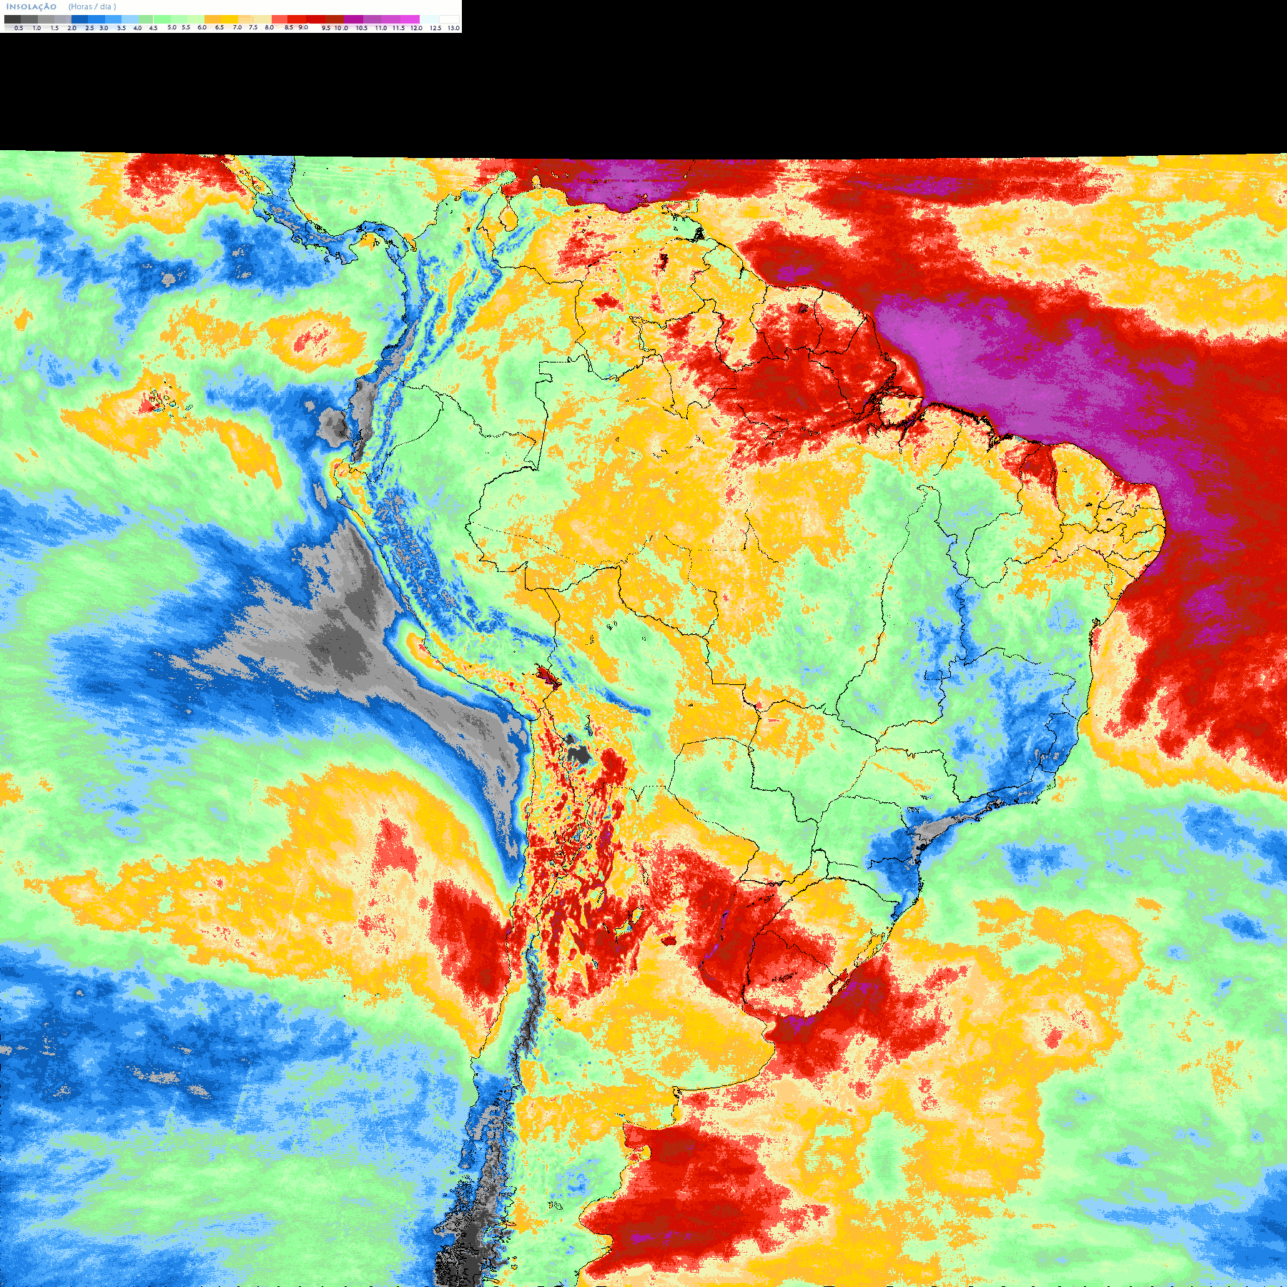
Task: Select the orange legend swatch left of yellow
Action: tap(212, 19)
